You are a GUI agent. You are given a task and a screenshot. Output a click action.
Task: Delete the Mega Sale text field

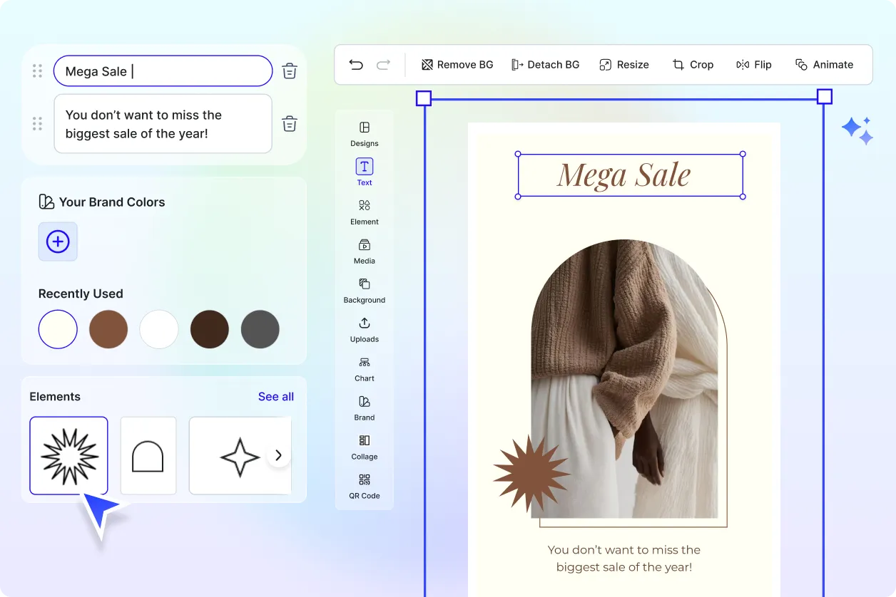click(290, 71)
